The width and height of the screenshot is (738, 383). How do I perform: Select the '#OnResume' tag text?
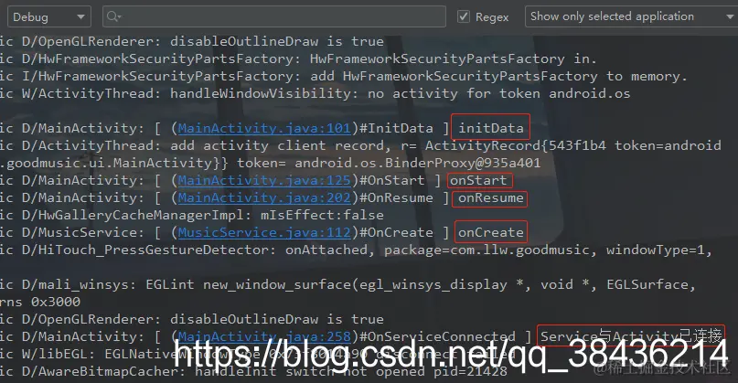pyautogui.click(x=396, y=197)
